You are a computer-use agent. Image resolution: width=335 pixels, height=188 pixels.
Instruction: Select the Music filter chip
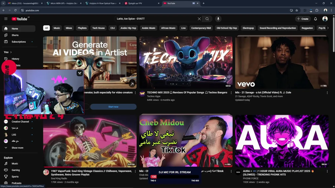57,28
